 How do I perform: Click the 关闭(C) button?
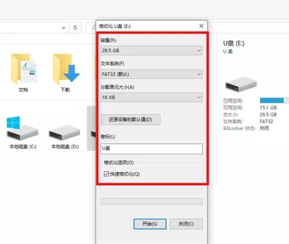click(186, 224)
